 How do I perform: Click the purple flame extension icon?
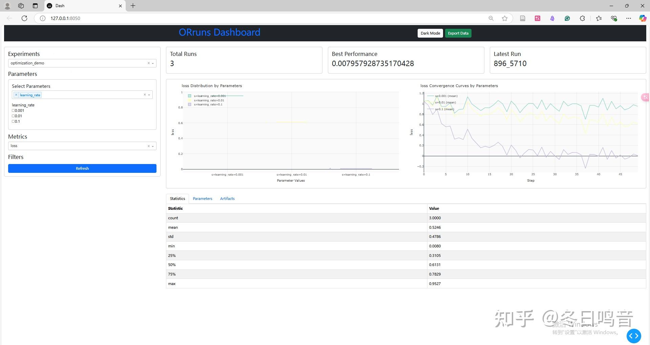click(552, 18)
